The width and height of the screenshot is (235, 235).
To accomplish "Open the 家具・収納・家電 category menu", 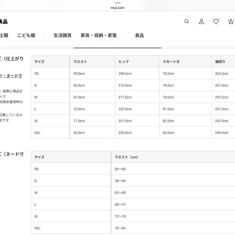I will [99, 35].
